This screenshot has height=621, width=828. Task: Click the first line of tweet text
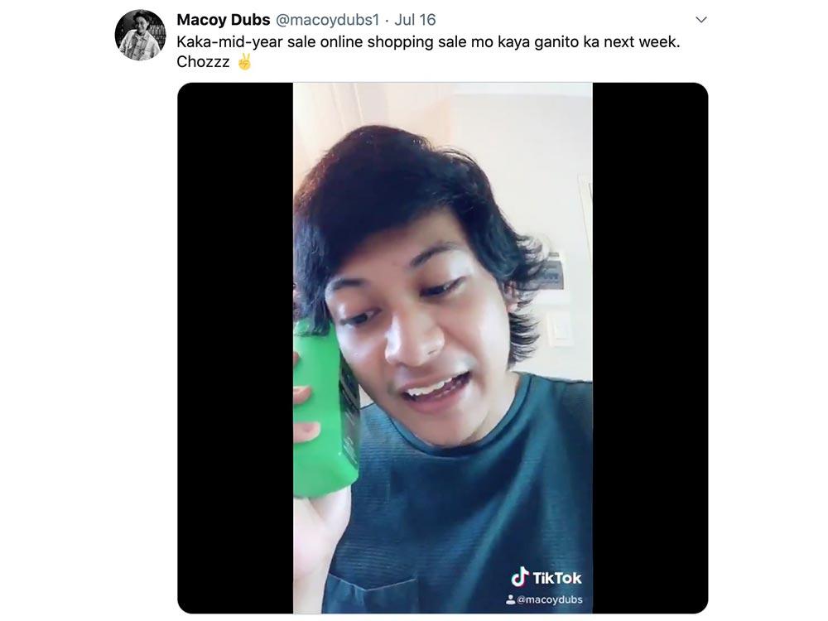click(428, 41)
